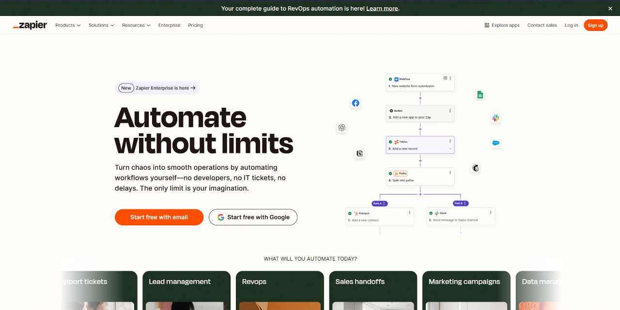The width and height of the screenshot is (620, 310).
Task: Click the Webflow app badge in step 1
Action: point(402,79)
